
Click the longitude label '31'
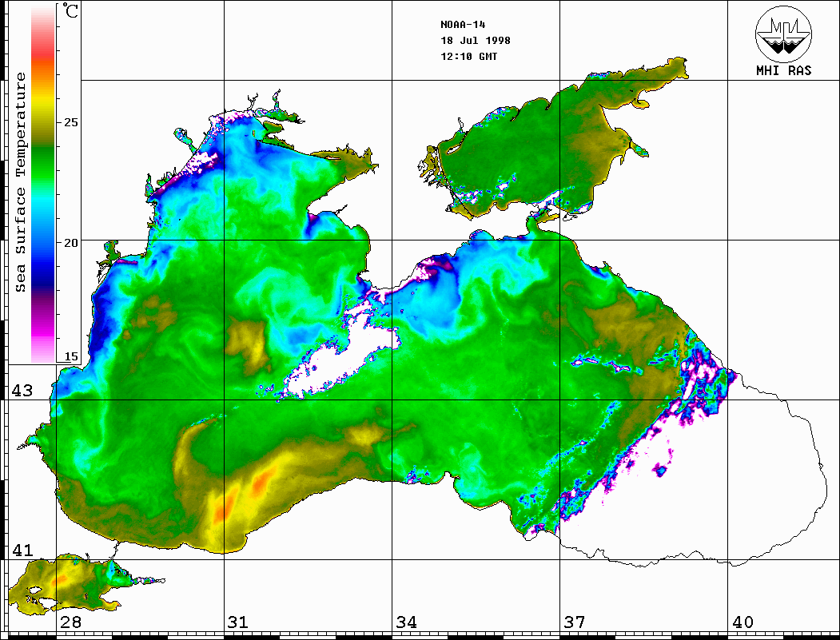pos(238,622)
